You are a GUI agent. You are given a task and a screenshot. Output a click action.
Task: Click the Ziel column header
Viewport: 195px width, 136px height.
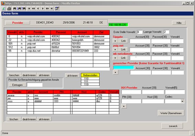[101, 32]
